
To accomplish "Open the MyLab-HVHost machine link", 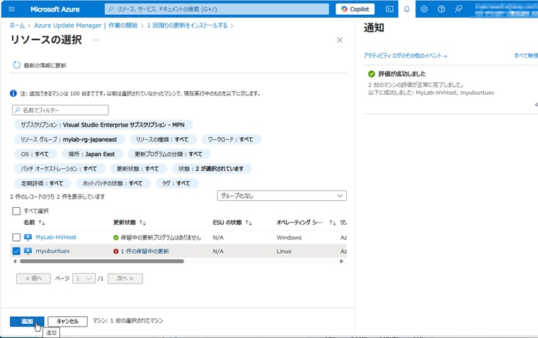I will point(55,238).
